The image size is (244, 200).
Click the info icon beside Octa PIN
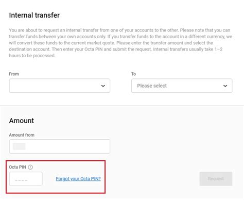(30, 167)
